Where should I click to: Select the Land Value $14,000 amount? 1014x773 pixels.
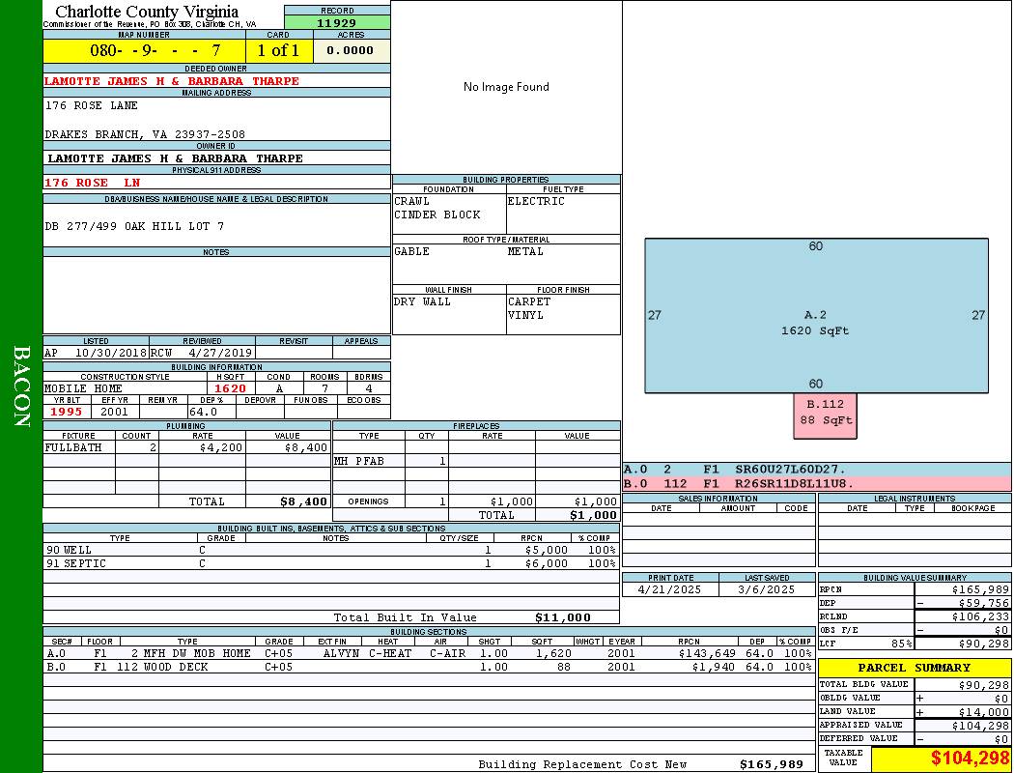(x=976, y=712)
